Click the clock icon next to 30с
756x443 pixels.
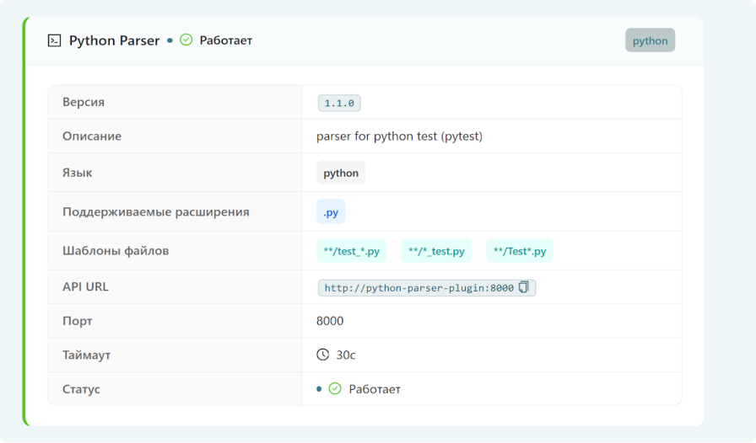[x=322, y=355]
